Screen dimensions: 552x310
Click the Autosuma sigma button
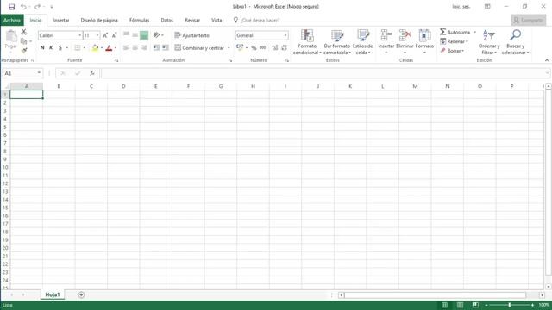pos(455,32)
